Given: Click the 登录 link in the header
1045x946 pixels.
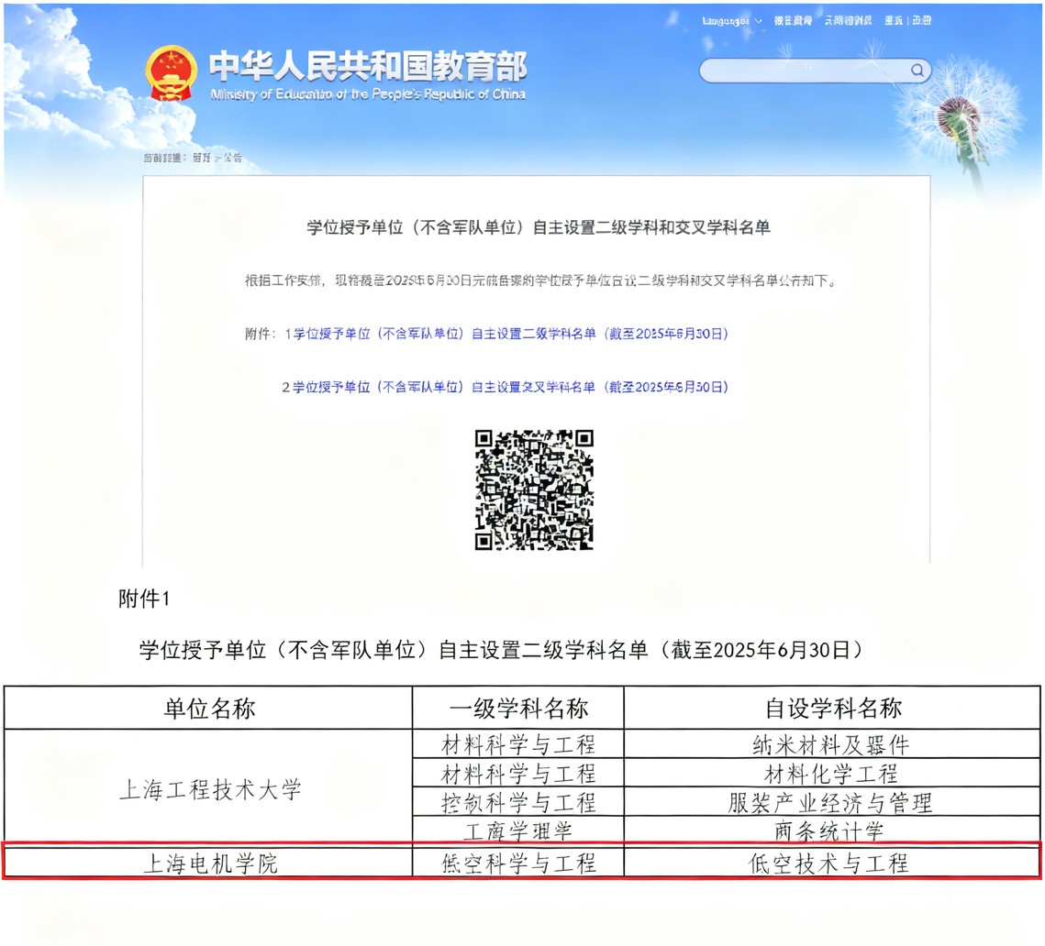Looking at the screenshot, I should [894, 20].
